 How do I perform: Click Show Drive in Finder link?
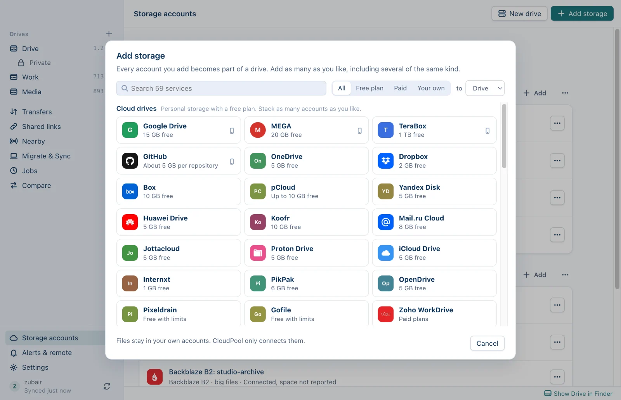click(578, 393)
